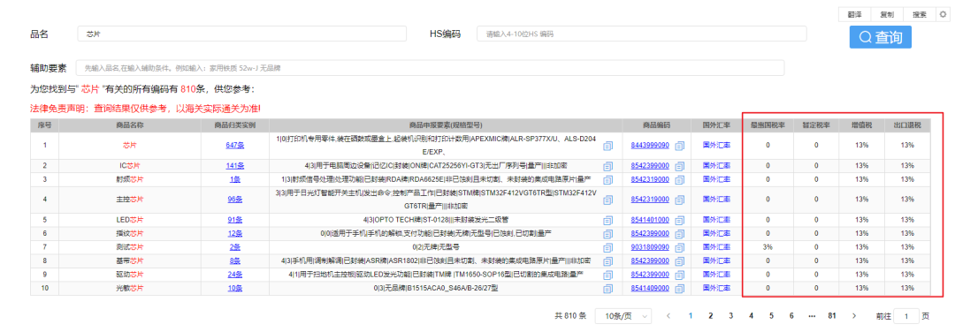The image size is (955, 332).
Task: Open the 12条 examples link for 指纹芯片
Action: [x=235, y=233]
